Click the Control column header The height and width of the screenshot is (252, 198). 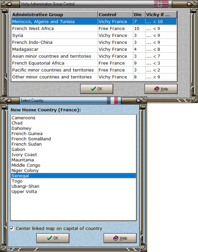[x=115, y=14]
